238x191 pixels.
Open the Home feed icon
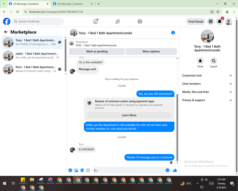95,21
